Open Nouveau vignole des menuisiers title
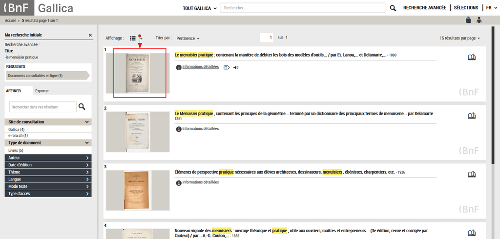The height and width of the screenshot is (239, 500). click(x=301, y=233)
